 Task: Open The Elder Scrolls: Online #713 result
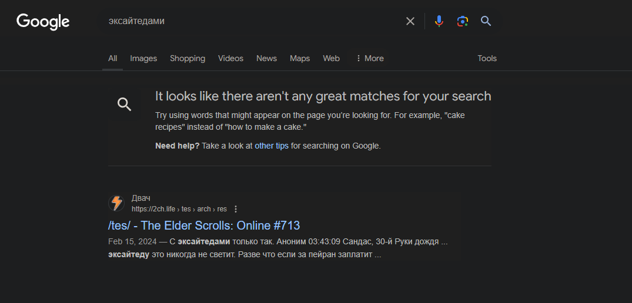point(204,225)
